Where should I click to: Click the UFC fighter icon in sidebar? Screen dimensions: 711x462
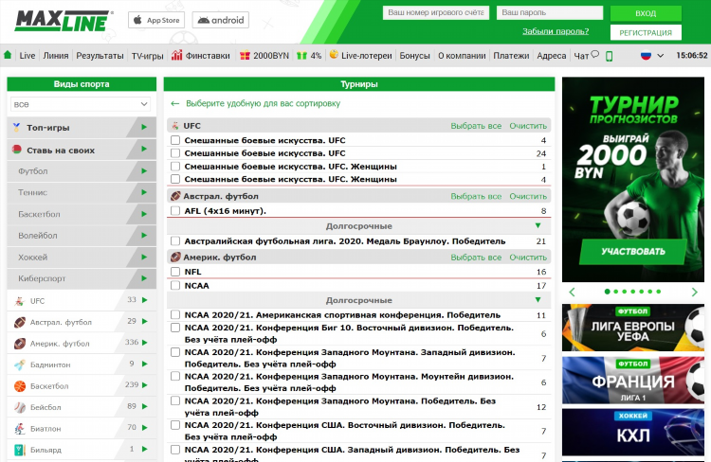[19, 301]
